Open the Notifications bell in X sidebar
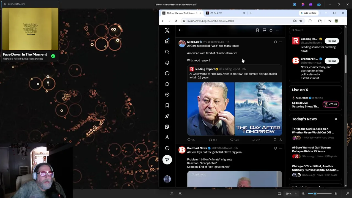Image resolution: width=352 pixels, height=198 pixels. pyautogui.click(x=167, y=63)
